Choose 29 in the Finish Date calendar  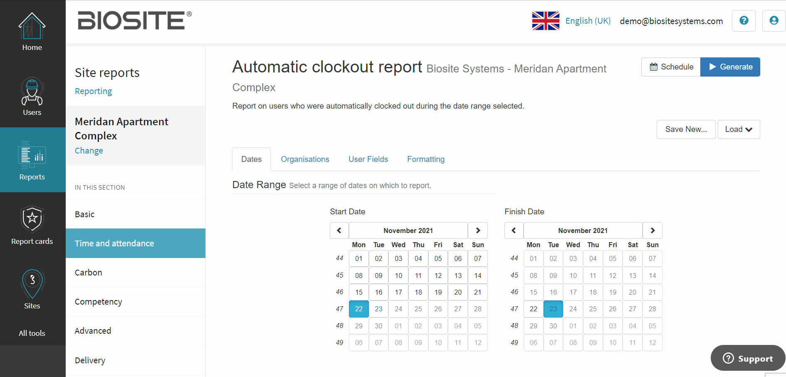(534, 326)
